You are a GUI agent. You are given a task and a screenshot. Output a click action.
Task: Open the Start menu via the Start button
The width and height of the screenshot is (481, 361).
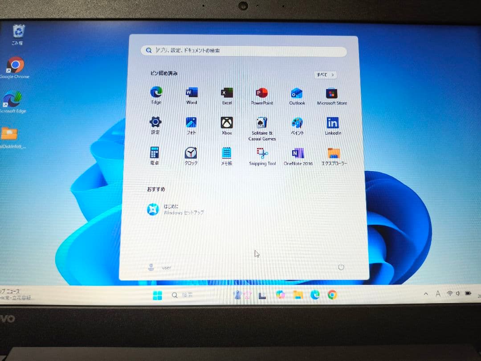point(158,295)
